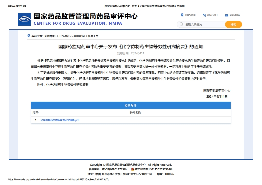This screenshot has width=262, height=185.
Task: Download 化学仿制药生物等效性研究摘要.pdf attachment
Action: (59, 120)
